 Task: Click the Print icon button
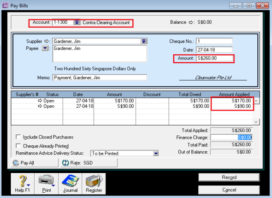(x=46, y=183)
